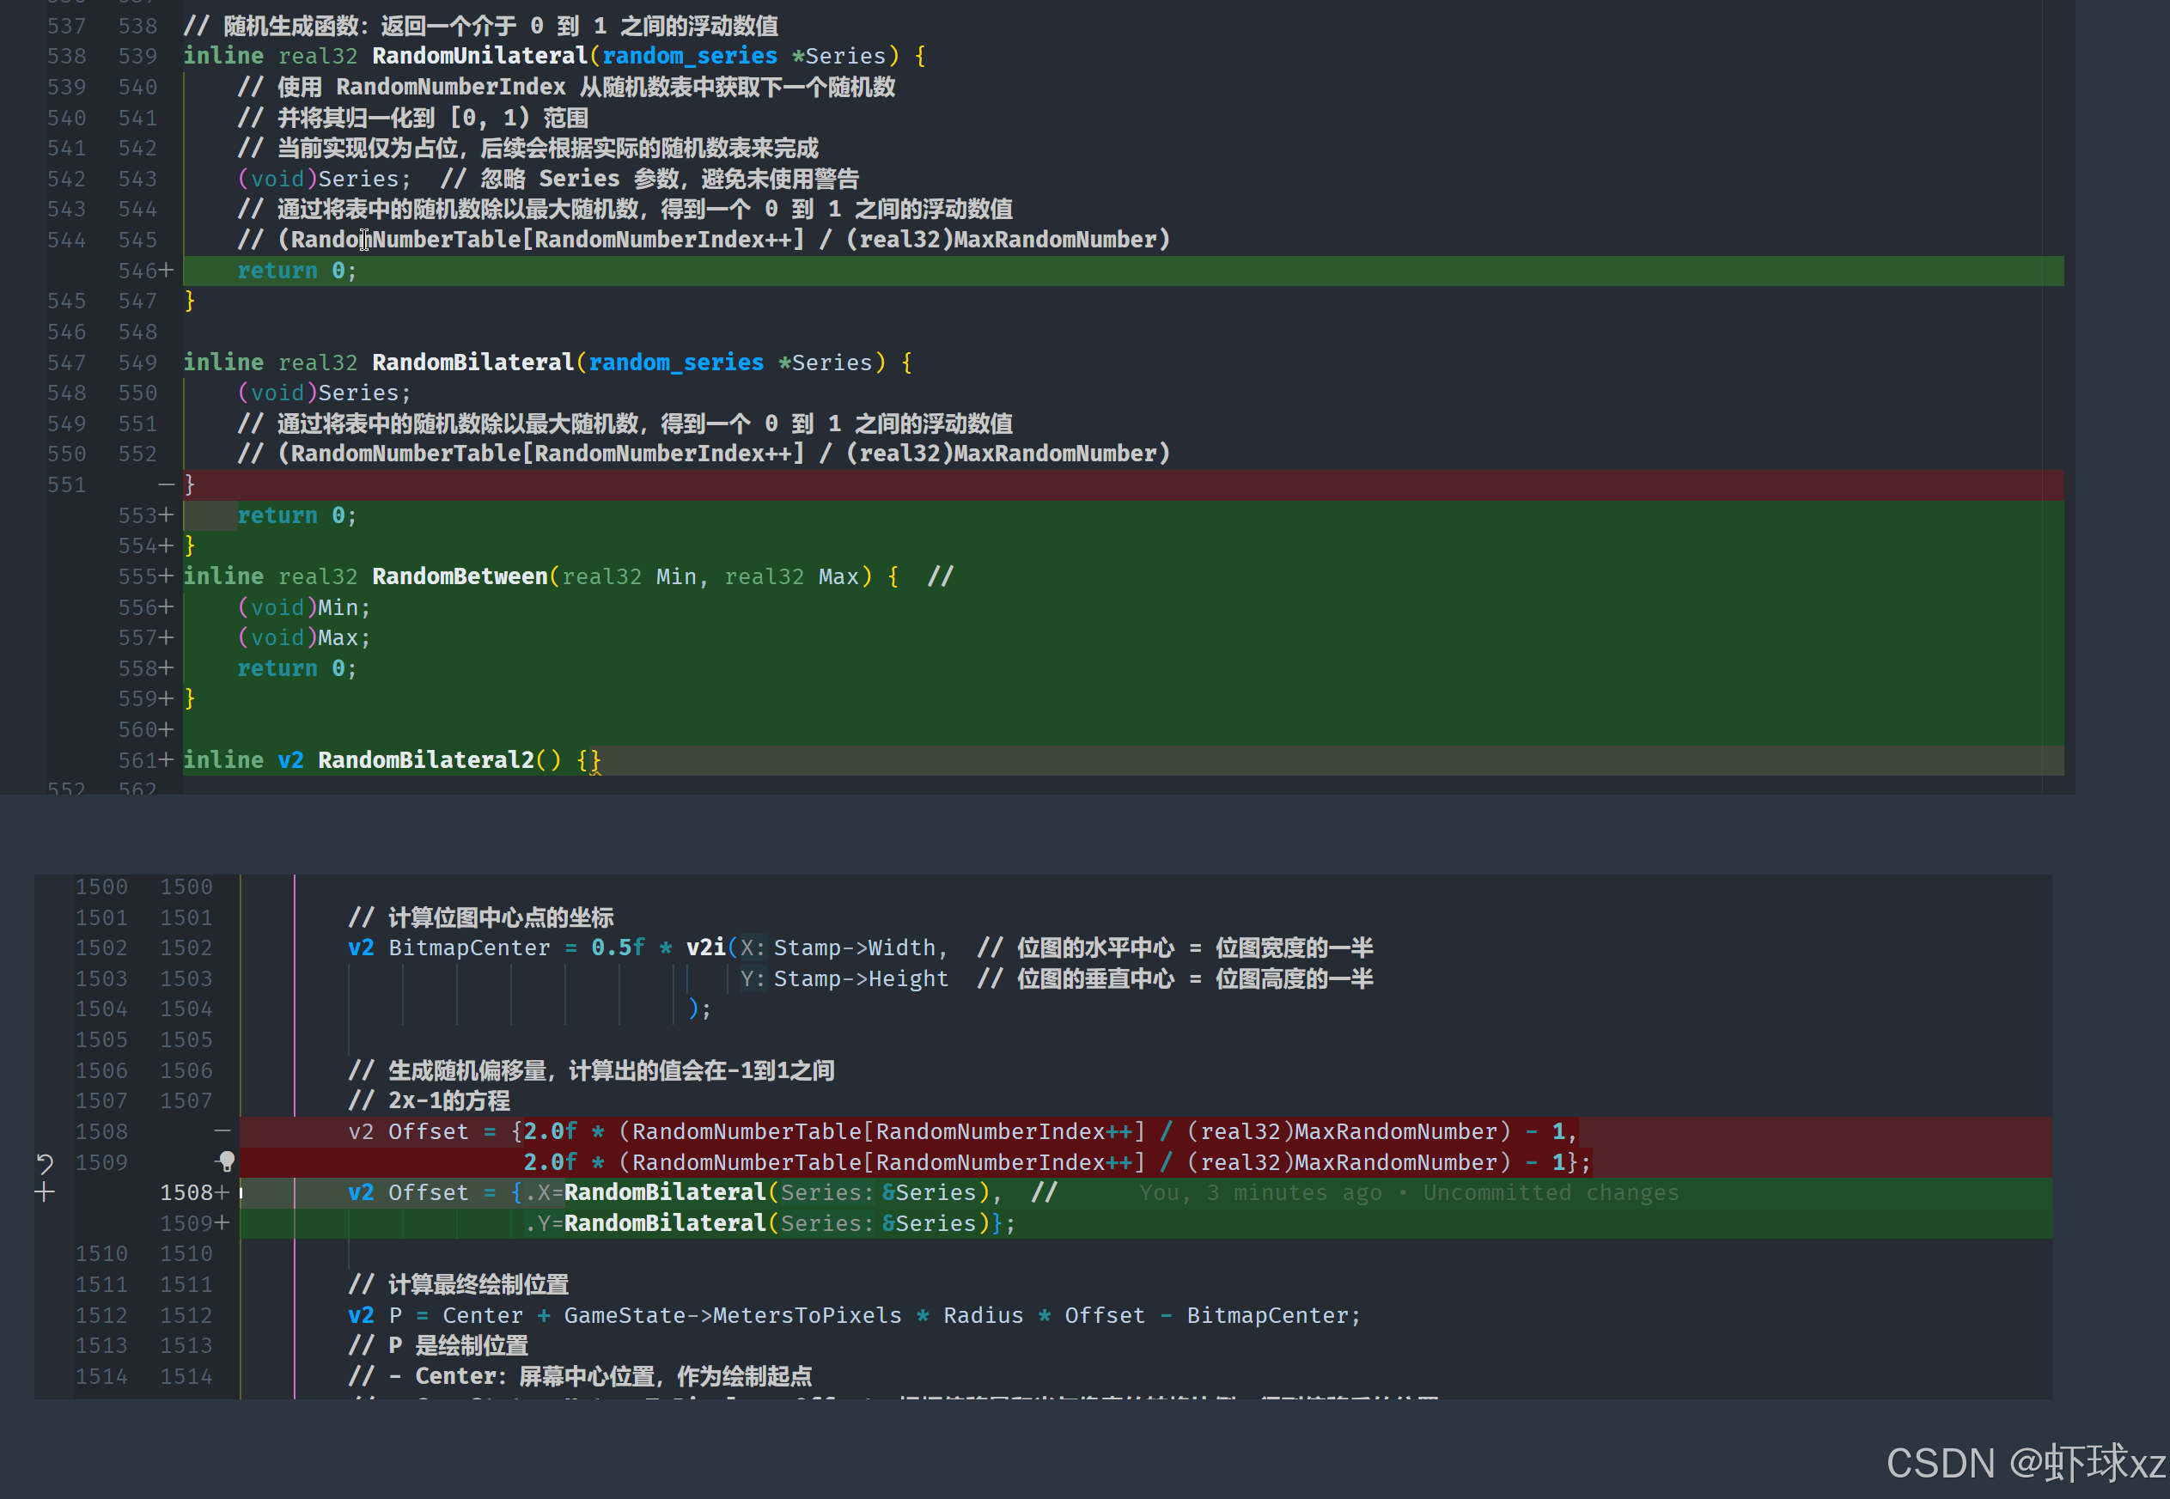The width and height of the screenshot is (2170, 1499).
Task: Click the BitmapCenter variable declaration
Action: tap(468, 948)
